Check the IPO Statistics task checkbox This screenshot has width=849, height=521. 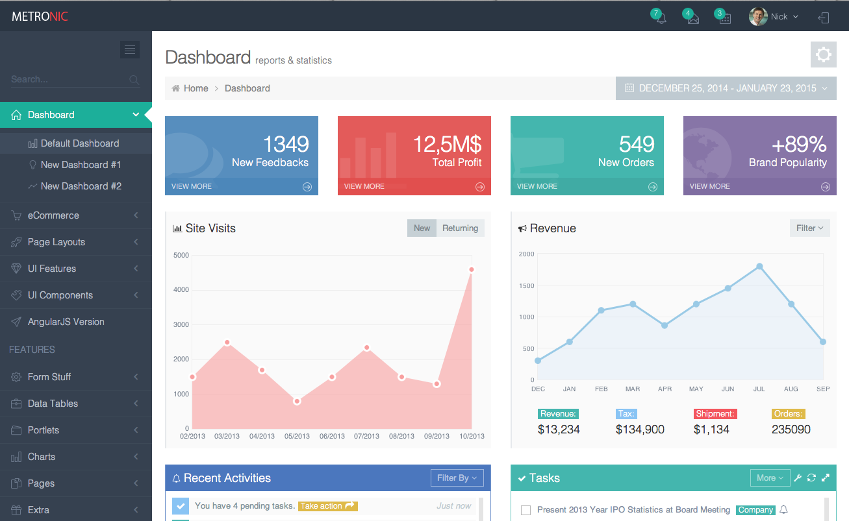tap(526, 511)
